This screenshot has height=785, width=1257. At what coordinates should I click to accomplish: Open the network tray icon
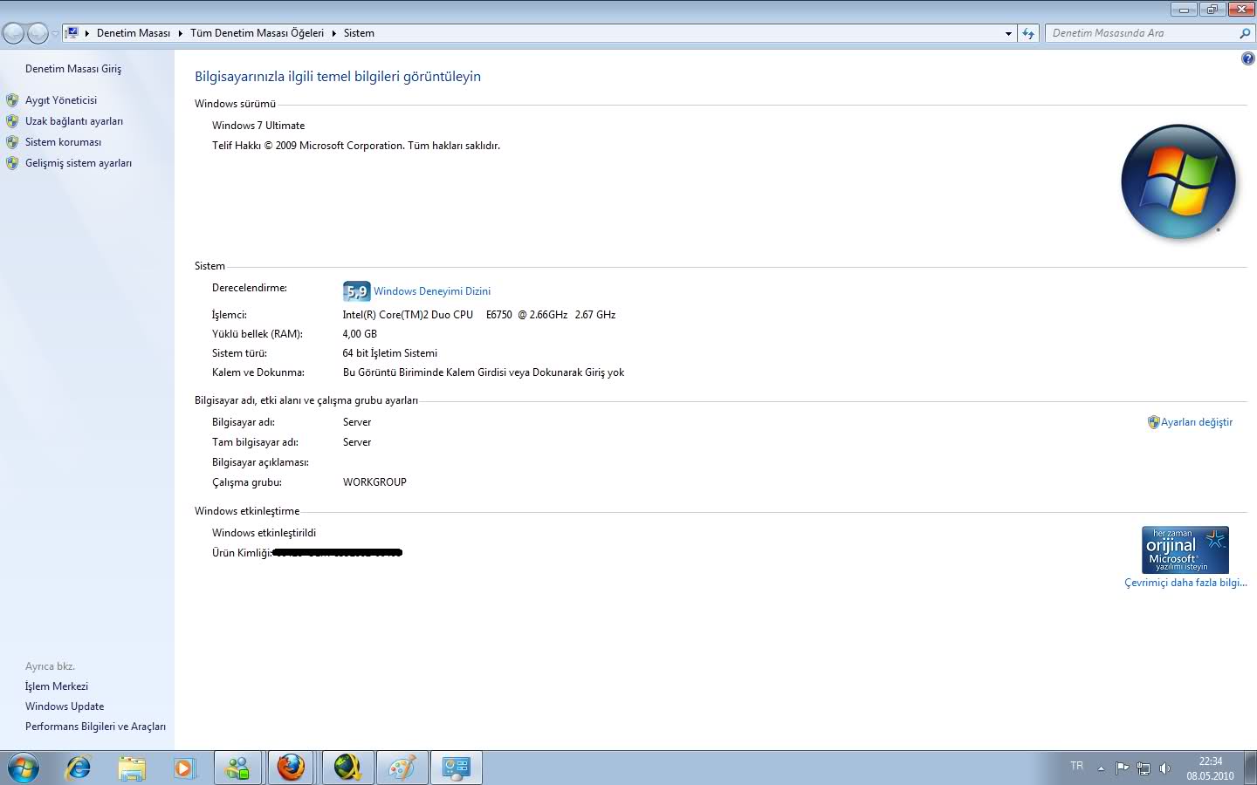[1144, 768]
